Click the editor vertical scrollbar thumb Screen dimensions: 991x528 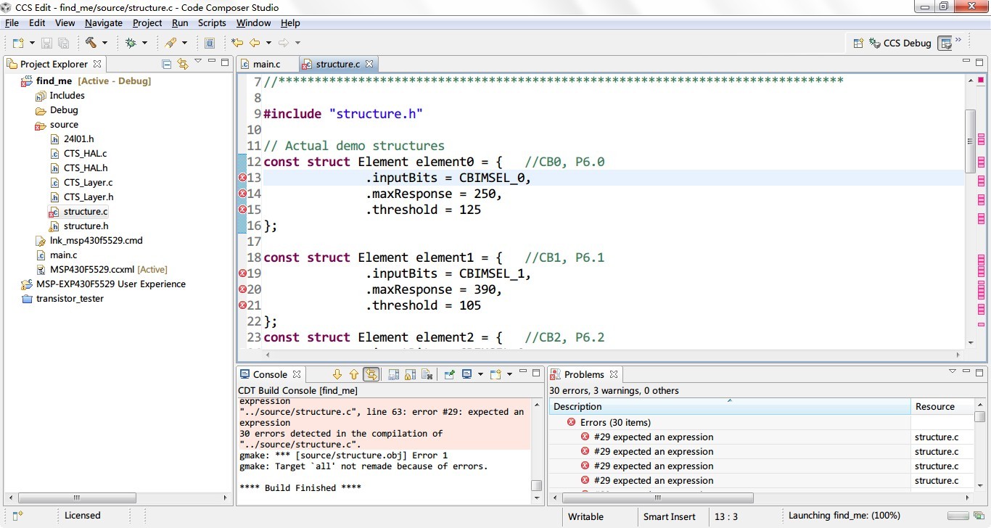click(970, 140)
